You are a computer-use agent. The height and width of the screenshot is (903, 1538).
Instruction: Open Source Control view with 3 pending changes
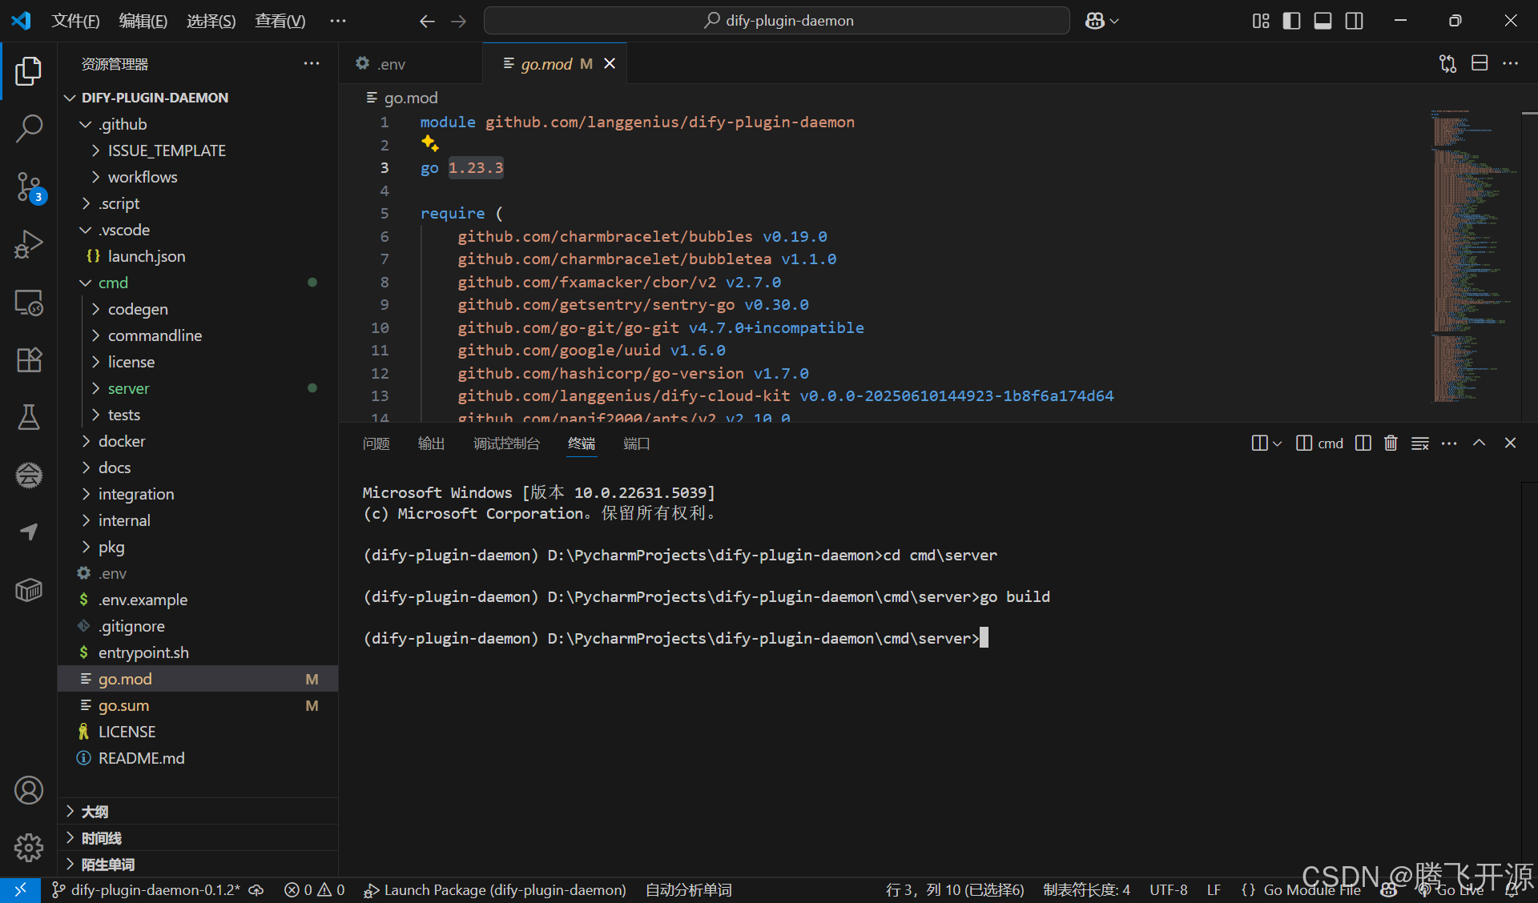pos(29,186)
